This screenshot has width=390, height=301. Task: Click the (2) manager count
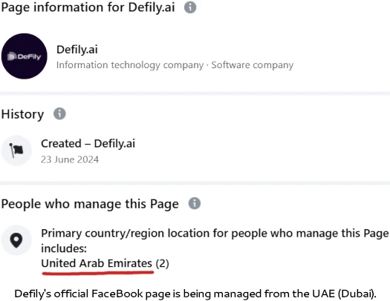pos(162,263)
